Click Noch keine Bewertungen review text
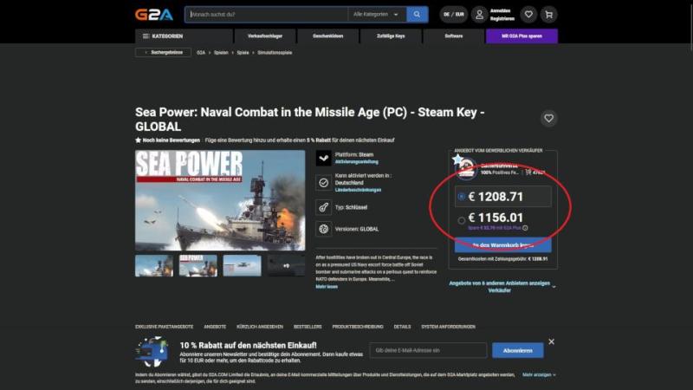The image size is (693, 390). point(171,140)
